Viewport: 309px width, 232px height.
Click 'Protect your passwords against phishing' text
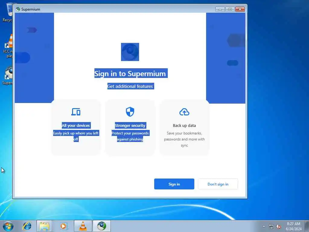(130, 136)
